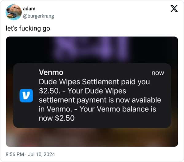Click the 'now' notification timestamp

(158, 73)
